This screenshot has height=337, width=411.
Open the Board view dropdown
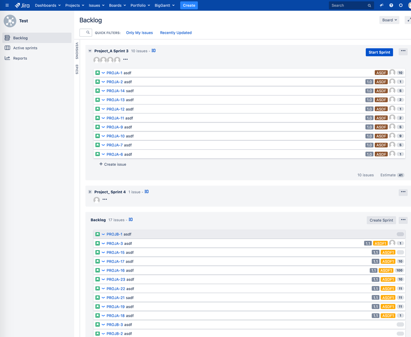pyautogui.click(x=388, y=19)
